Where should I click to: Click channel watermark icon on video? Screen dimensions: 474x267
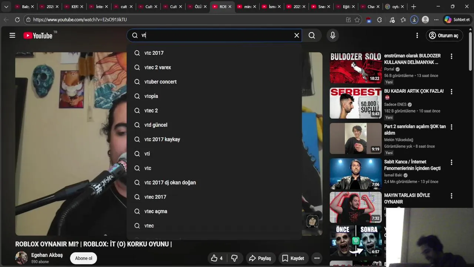point(313,221)
